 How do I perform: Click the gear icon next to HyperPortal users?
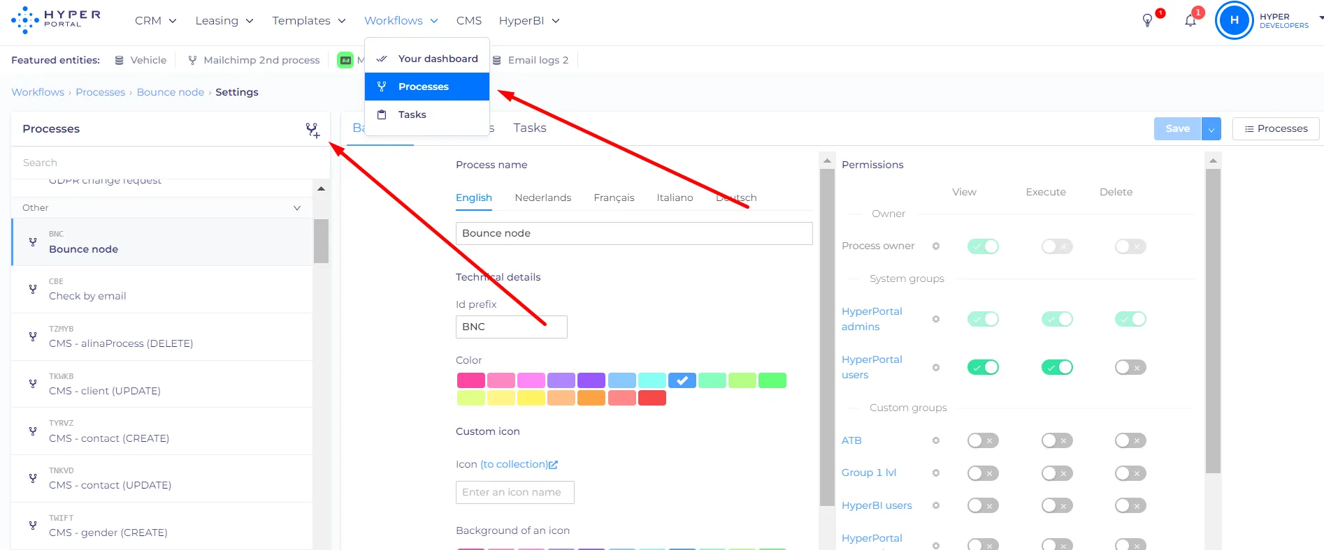(x=936, y=367)
